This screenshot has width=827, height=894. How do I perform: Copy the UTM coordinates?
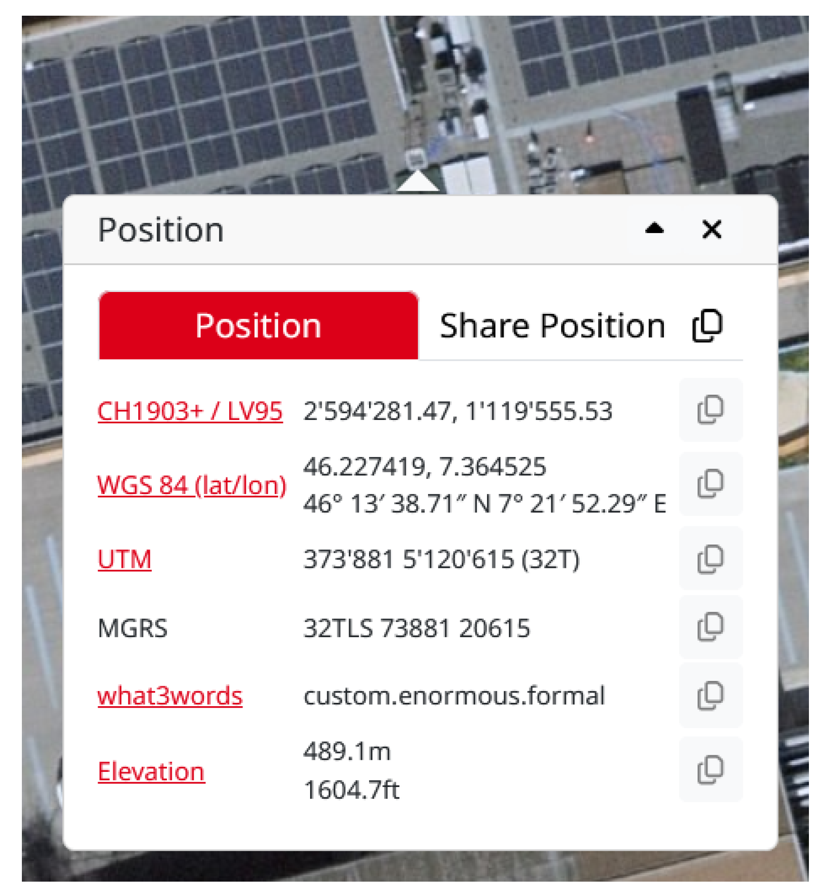click(710, 560)
